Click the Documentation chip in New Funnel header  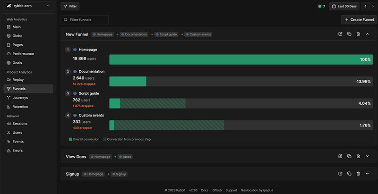point(134,34)
